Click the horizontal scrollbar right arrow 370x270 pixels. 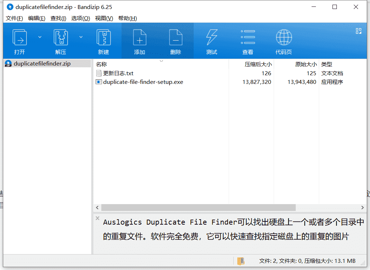[x=362, y=208]
